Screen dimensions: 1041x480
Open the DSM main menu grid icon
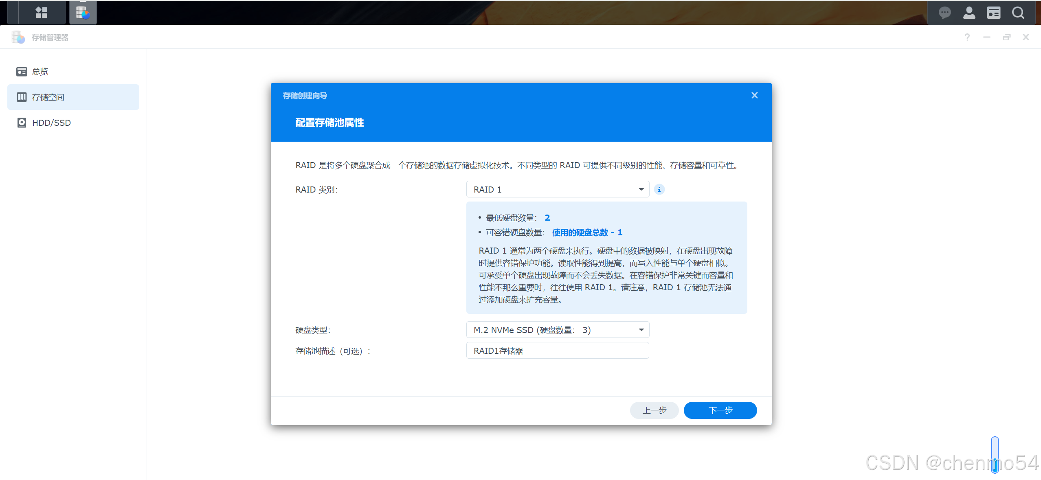click(x=41, y=13)
